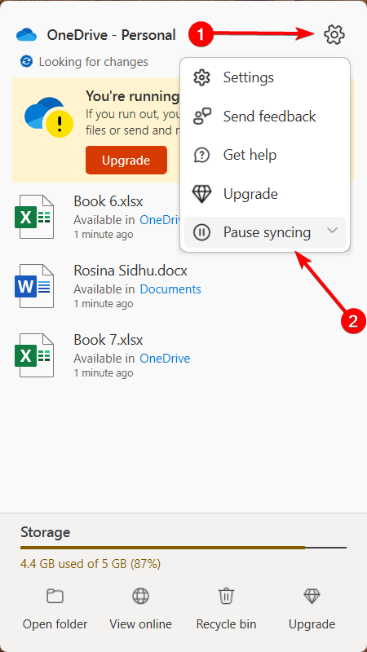Click the Word icon for Rosina Sidhu.docx
The image size is (367, 652).
click(34, 286)
